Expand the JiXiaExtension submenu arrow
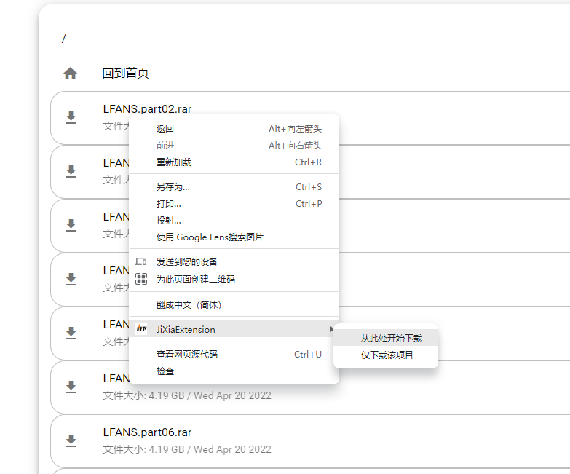This screenshot has width=570, height=474. 331,329
